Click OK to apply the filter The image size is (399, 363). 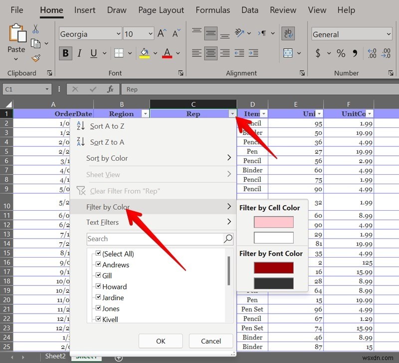pyautogui.click(x=161, y=341)
